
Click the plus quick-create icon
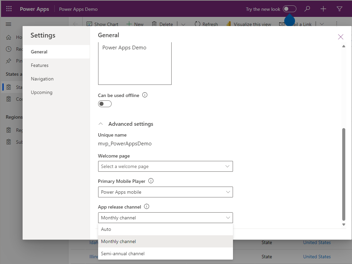point(323,9)
